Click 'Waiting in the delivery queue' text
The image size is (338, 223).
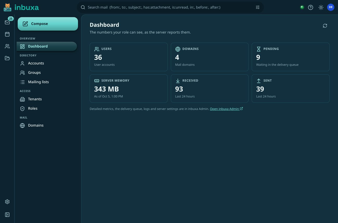pos(277,65)
